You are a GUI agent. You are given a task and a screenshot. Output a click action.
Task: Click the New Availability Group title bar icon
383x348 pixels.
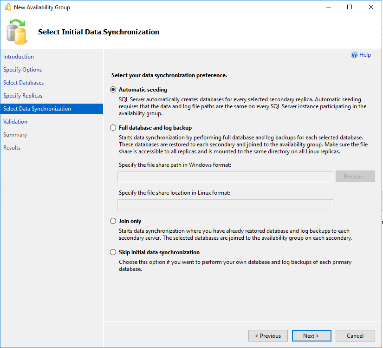click(x=8, y=7)
